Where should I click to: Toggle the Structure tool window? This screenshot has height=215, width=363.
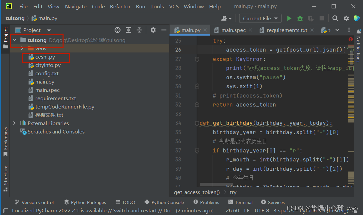[6, 179]
